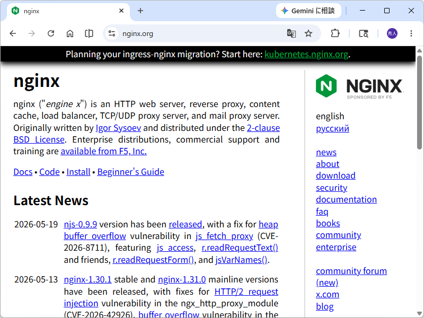Open the r.readRequestText() link

click(x=240, y=248)
